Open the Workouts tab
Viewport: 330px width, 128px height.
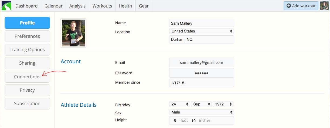[x=102, y=6]
